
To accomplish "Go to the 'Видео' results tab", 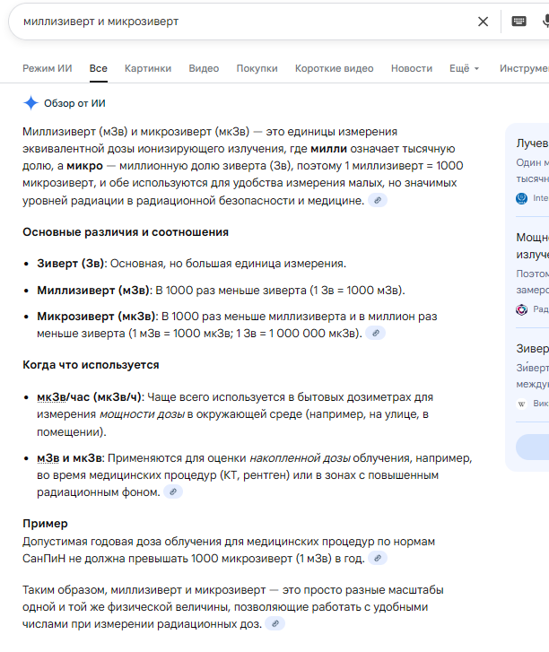I will point(204,68).
